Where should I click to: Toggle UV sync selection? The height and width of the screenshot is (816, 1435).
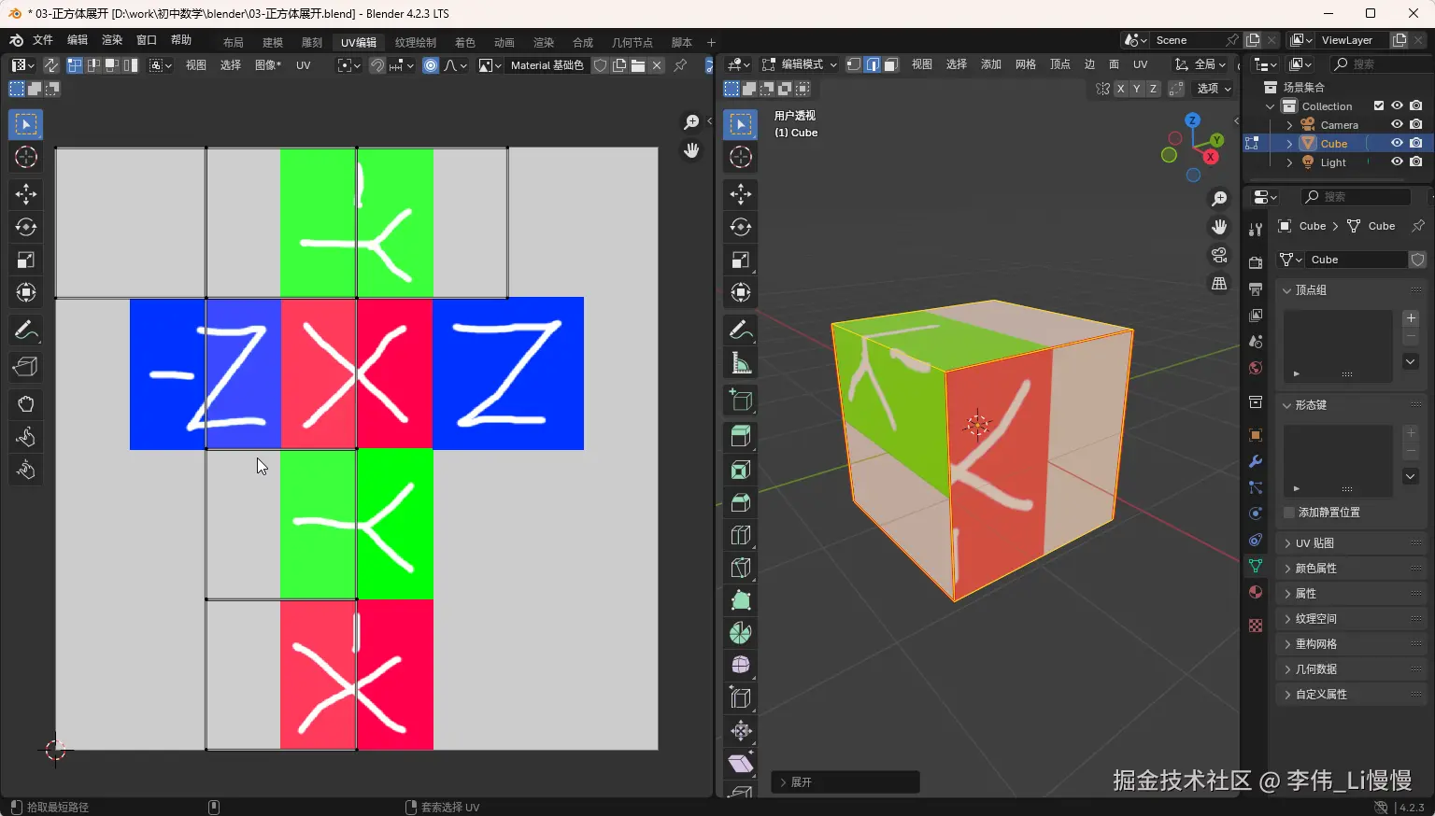click(x=50, y=65)
